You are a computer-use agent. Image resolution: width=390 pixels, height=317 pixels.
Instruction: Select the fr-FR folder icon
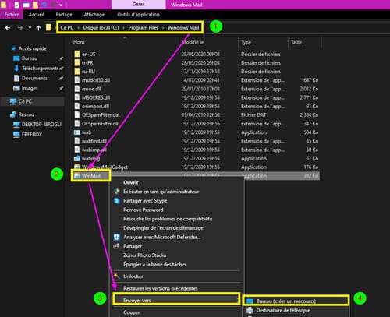pyautogui.click(x=77, y=62)
